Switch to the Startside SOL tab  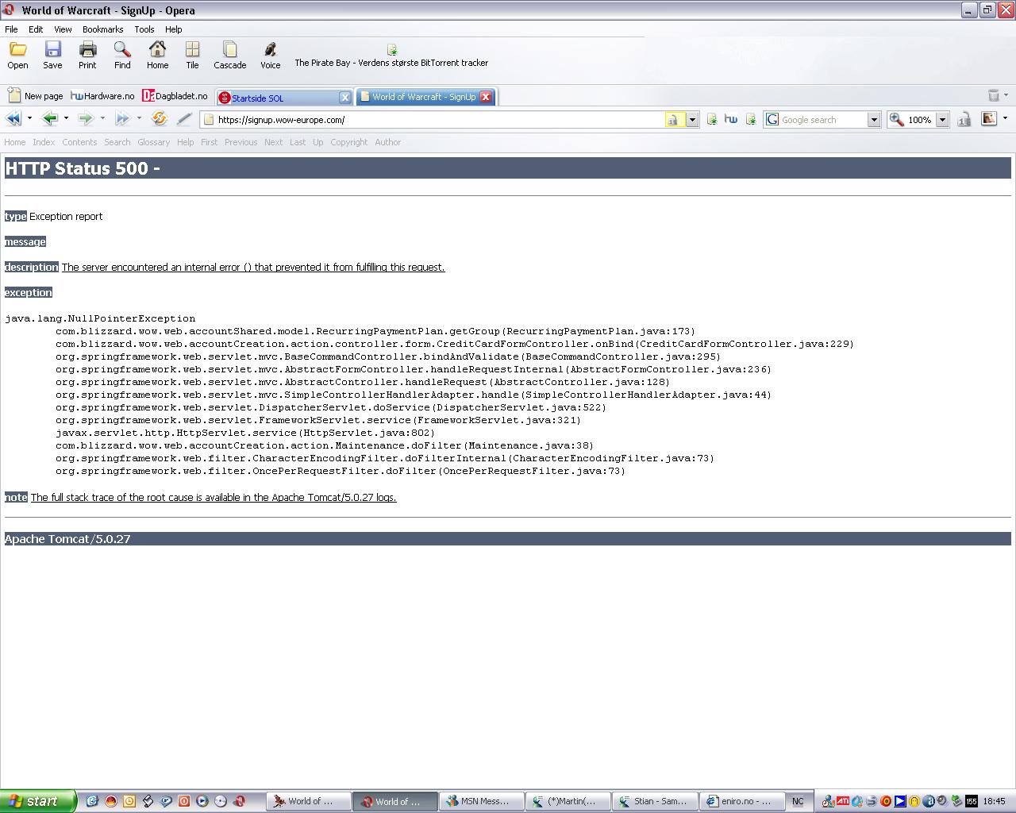(284, 98)
